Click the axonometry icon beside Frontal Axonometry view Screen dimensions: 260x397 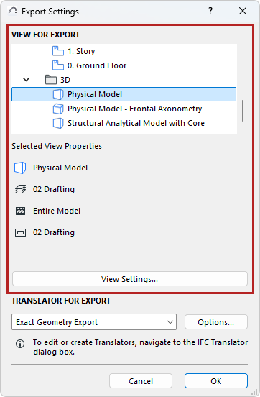58,109
